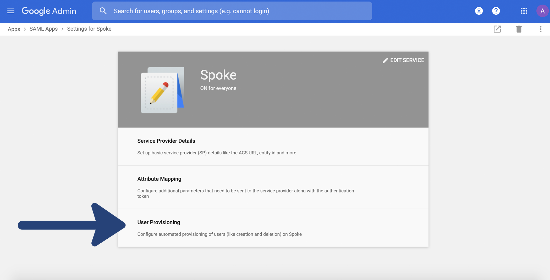Expand the Attribute Mapping section
Screen dimensions: 550x280
pyautogui.click(x=273, y=187)
